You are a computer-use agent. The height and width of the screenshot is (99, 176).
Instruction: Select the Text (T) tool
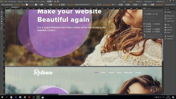tap(2, 14)
